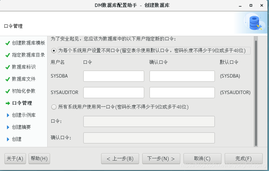Click the SYSDBA 确认口令 input field

coord(182,76)
